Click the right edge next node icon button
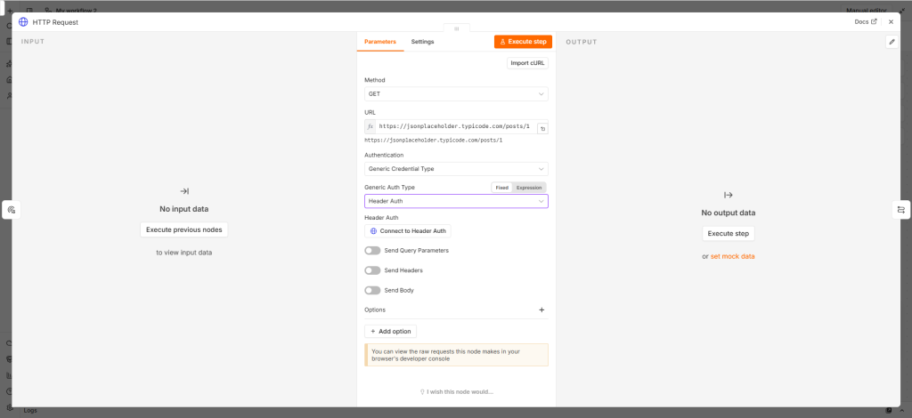912x418 pixels. point(901,210)
